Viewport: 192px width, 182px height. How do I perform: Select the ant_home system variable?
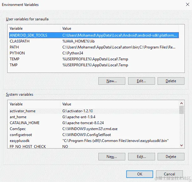(x=94, y=117)
